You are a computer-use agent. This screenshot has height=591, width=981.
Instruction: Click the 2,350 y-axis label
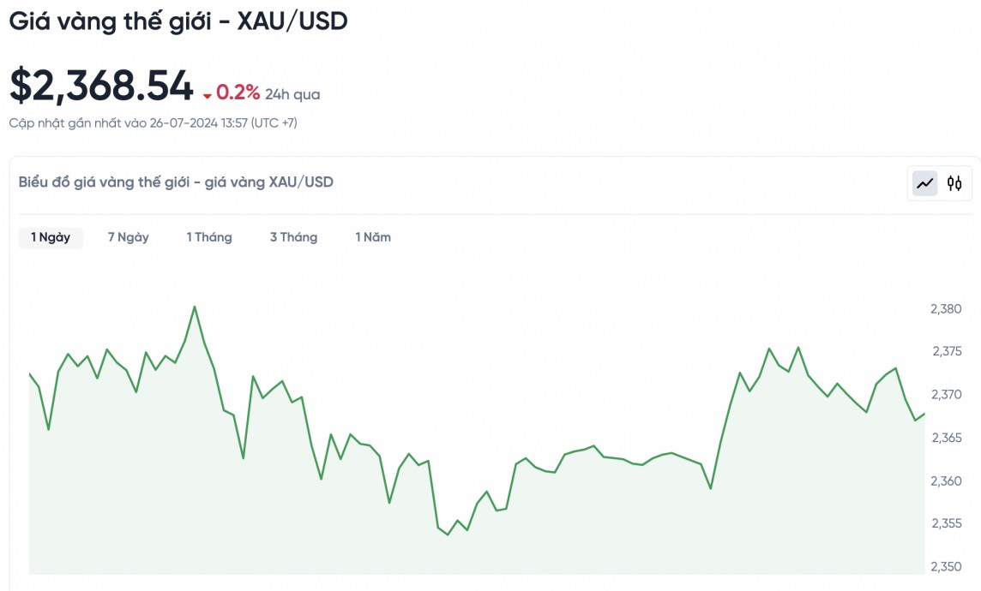[x=946, y=566]
